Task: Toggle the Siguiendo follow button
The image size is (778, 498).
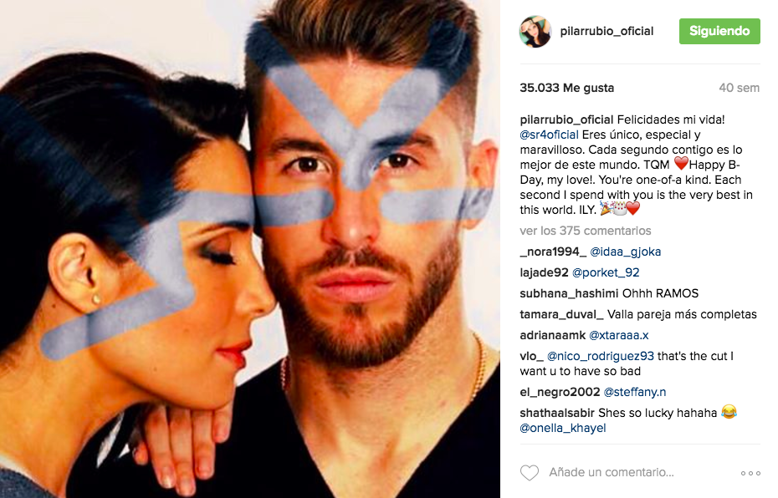Action: [719, 31]
